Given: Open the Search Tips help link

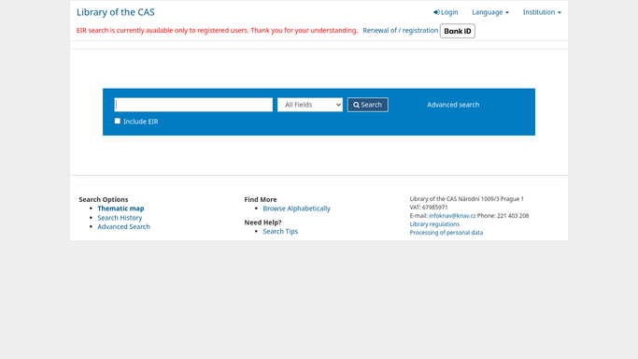Looking at the screenshot, I should pyautogui.click(x=280, y=231).
